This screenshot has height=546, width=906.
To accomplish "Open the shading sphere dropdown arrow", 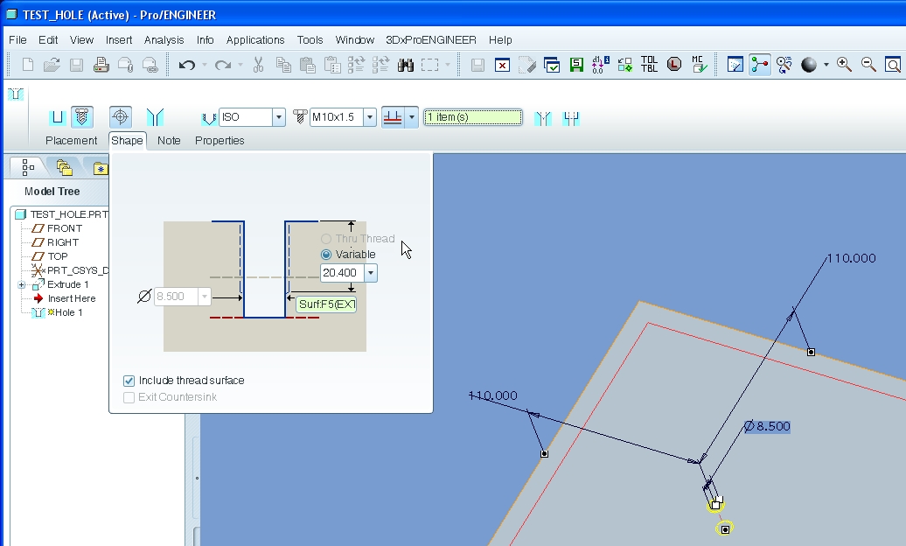I will [x=826, y=64].
